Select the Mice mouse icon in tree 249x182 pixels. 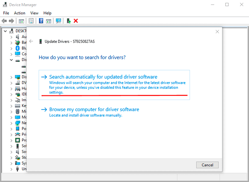pyautogui.click(x=17, y=112)
